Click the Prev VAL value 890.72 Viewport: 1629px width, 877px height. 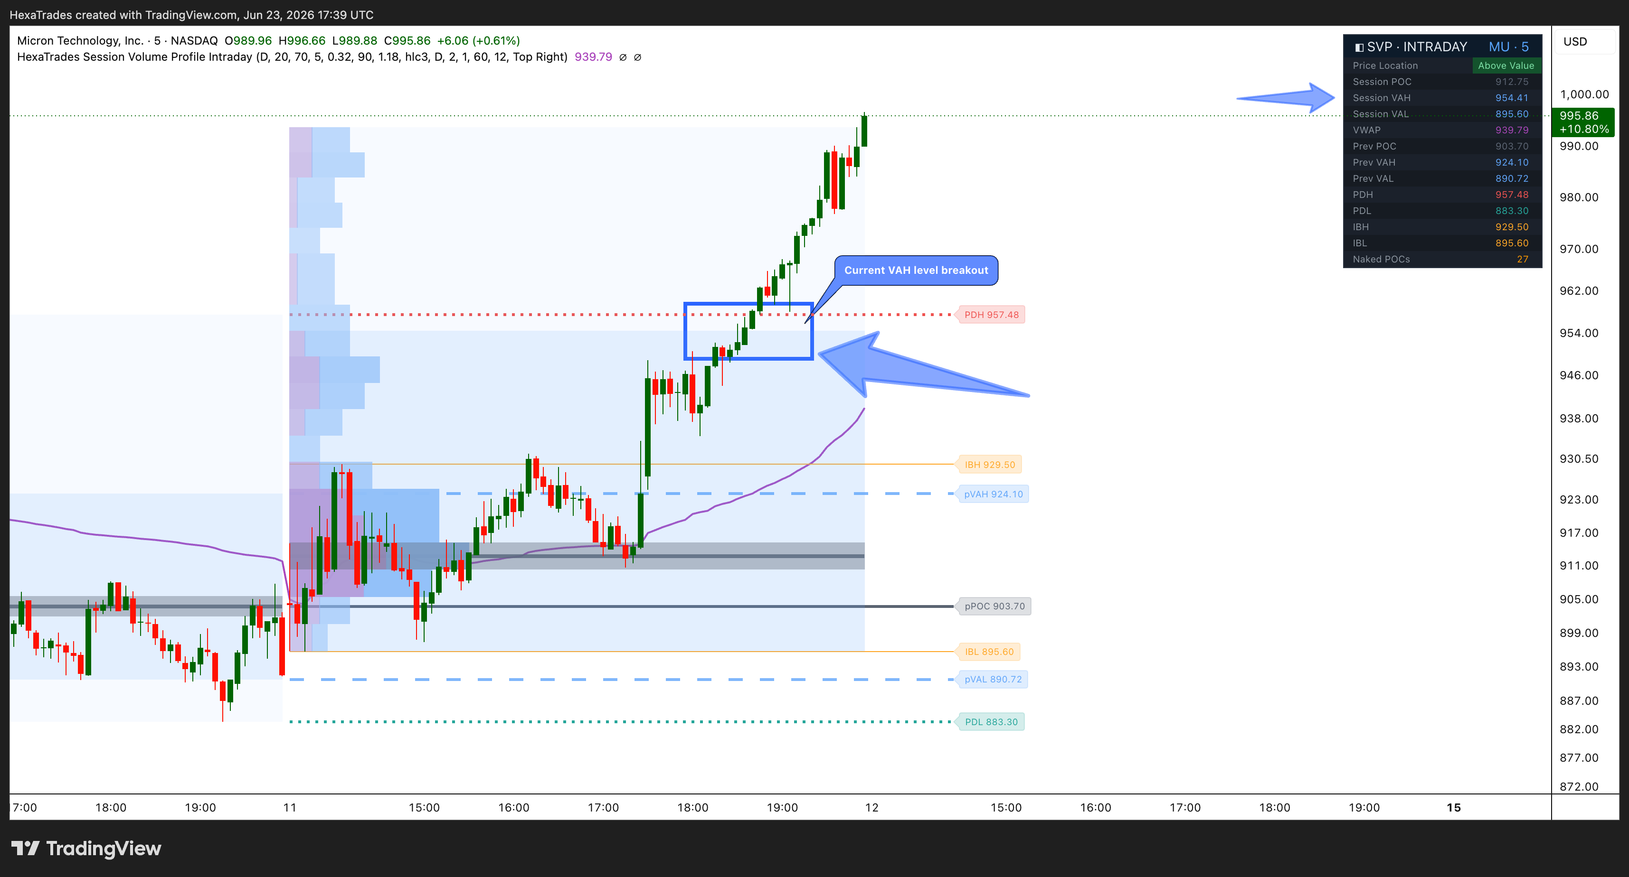pyautogui.click(x=1511, y=178)
